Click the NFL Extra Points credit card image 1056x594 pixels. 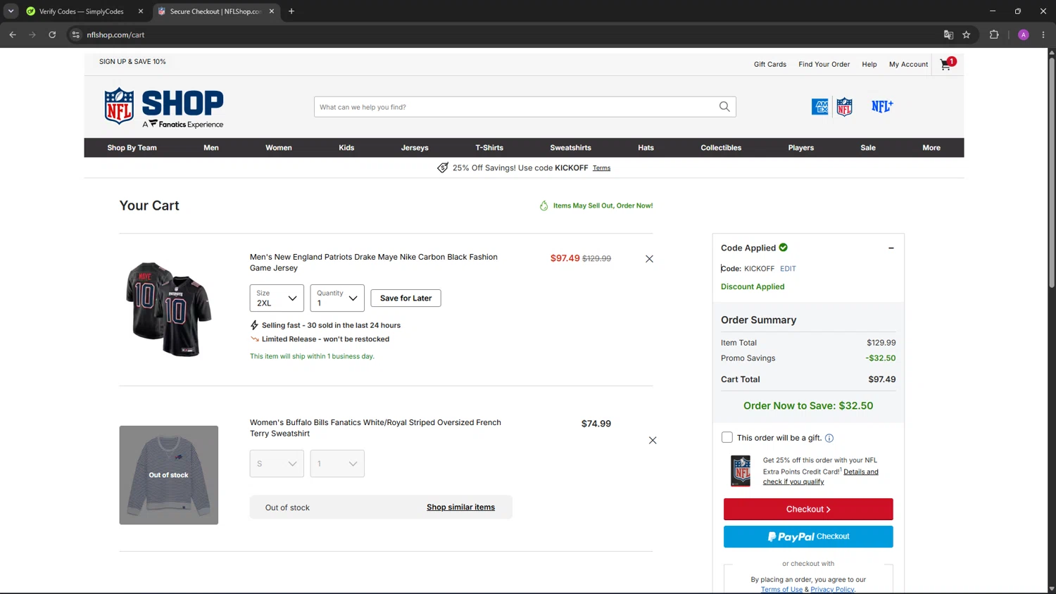(x=741, y=471)
